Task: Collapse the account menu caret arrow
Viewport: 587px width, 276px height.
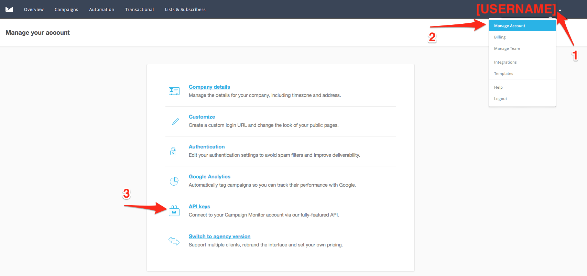Action: (x=560, y=10)
